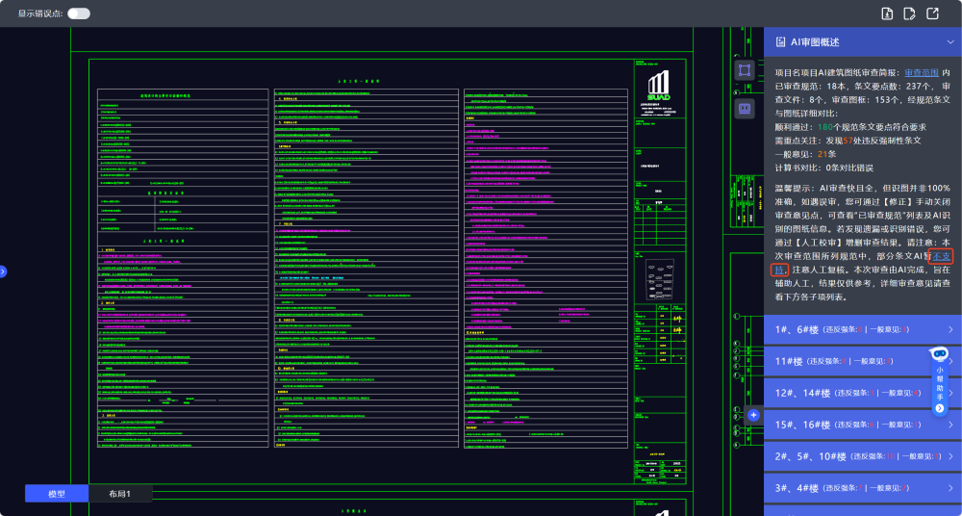Expand the left sidebar arrow handle
This screenshot has width=962, height=516.
tap(3, 272)
